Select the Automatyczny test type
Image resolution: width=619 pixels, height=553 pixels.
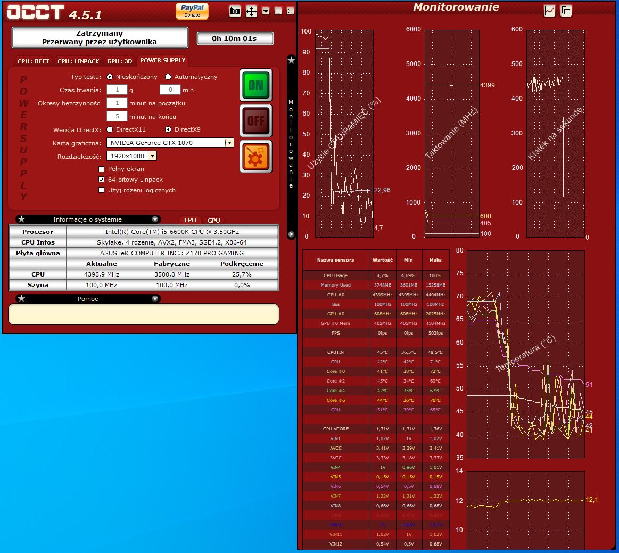click(168, 77)
